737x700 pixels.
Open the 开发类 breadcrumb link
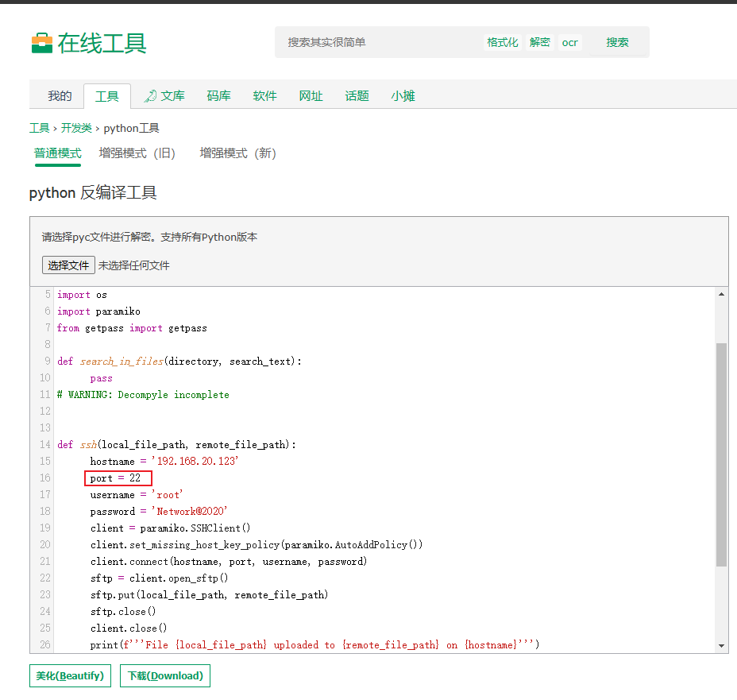[76, 127]
